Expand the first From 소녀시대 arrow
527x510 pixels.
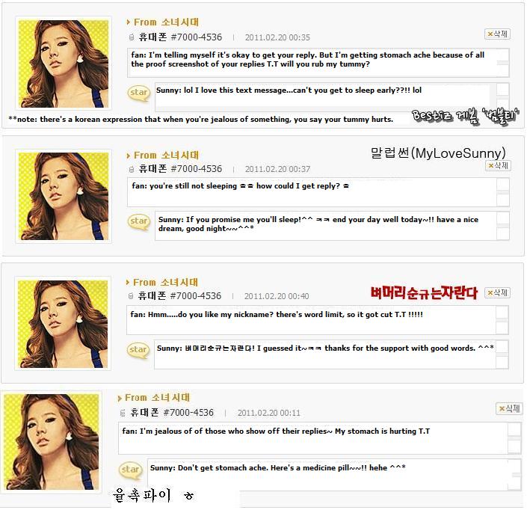128,22
